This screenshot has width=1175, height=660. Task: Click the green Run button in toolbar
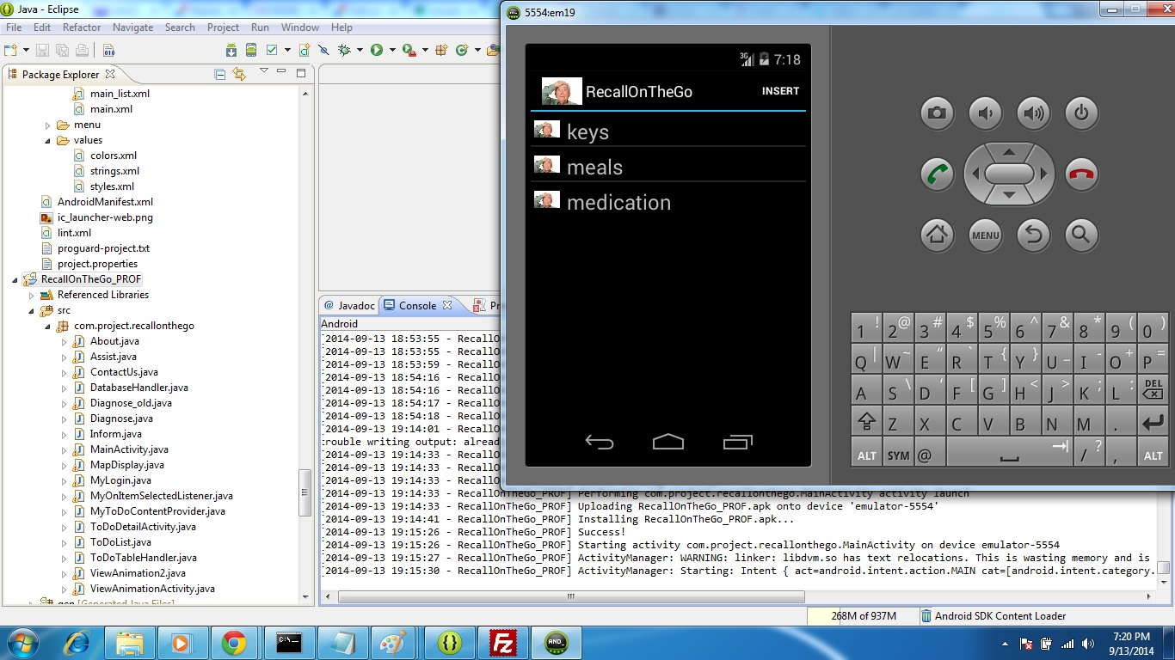(x=377, y=50)
